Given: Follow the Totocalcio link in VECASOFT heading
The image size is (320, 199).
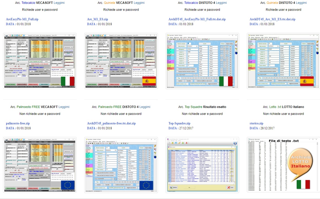Looking at the screenshot, I should click(x=28, y=3).
